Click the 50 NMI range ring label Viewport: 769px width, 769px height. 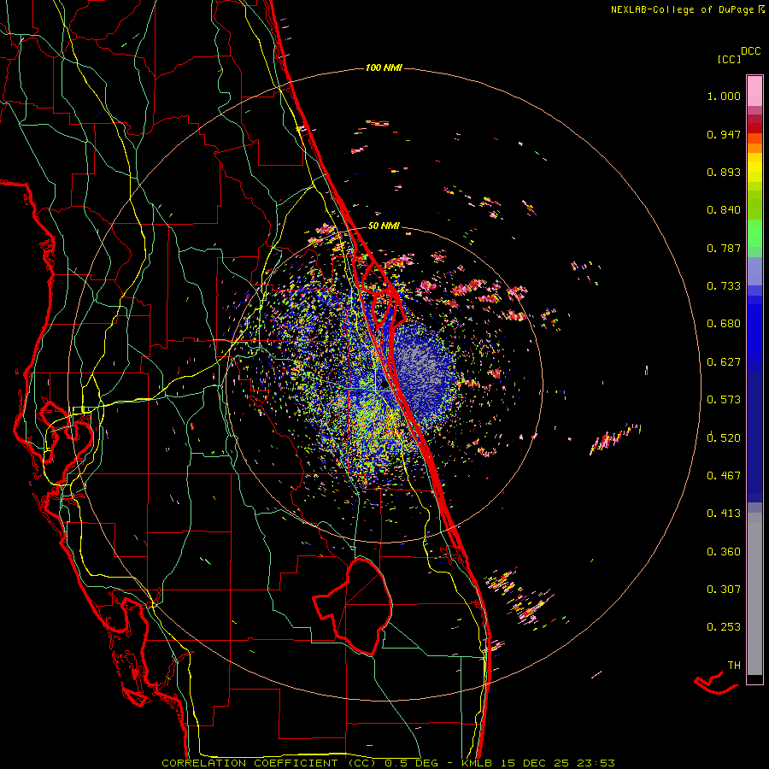[384, 226]
